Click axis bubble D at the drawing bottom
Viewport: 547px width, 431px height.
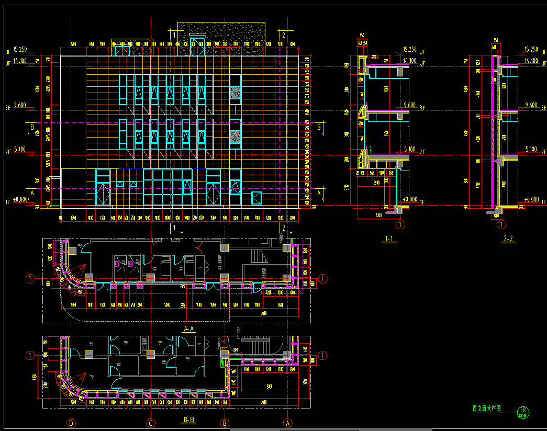71,423
